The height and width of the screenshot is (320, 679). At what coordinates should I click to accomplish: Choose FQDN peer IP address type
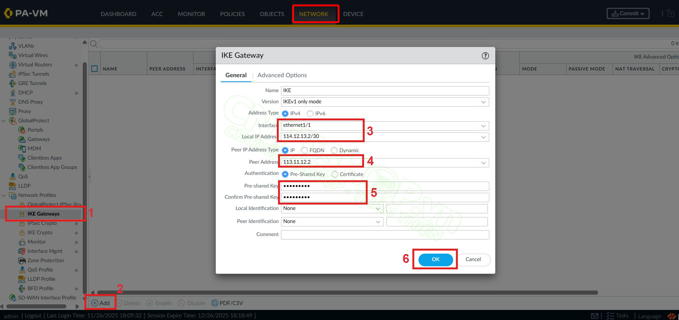click(x=304, y=150)
